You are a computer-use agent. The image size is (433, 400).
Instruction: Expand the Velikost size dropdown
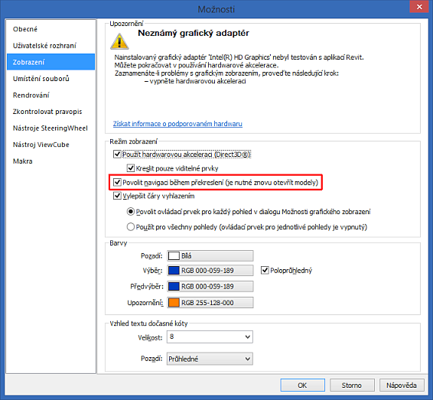point(210,337)
